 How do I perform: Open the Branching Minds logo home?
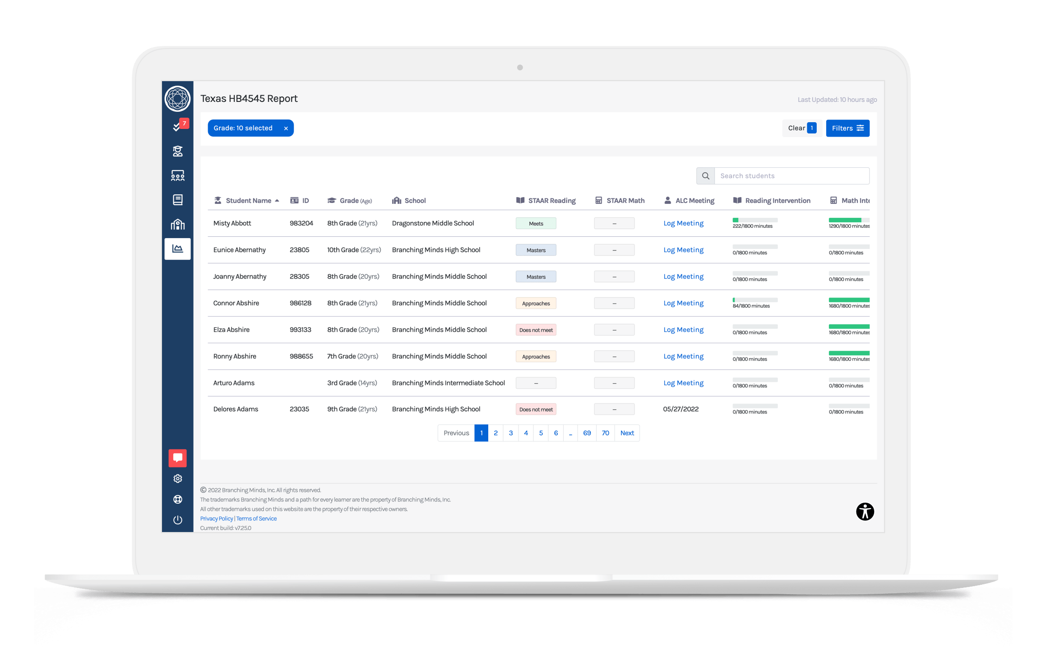pyautogui.click(x=177, y=98)
